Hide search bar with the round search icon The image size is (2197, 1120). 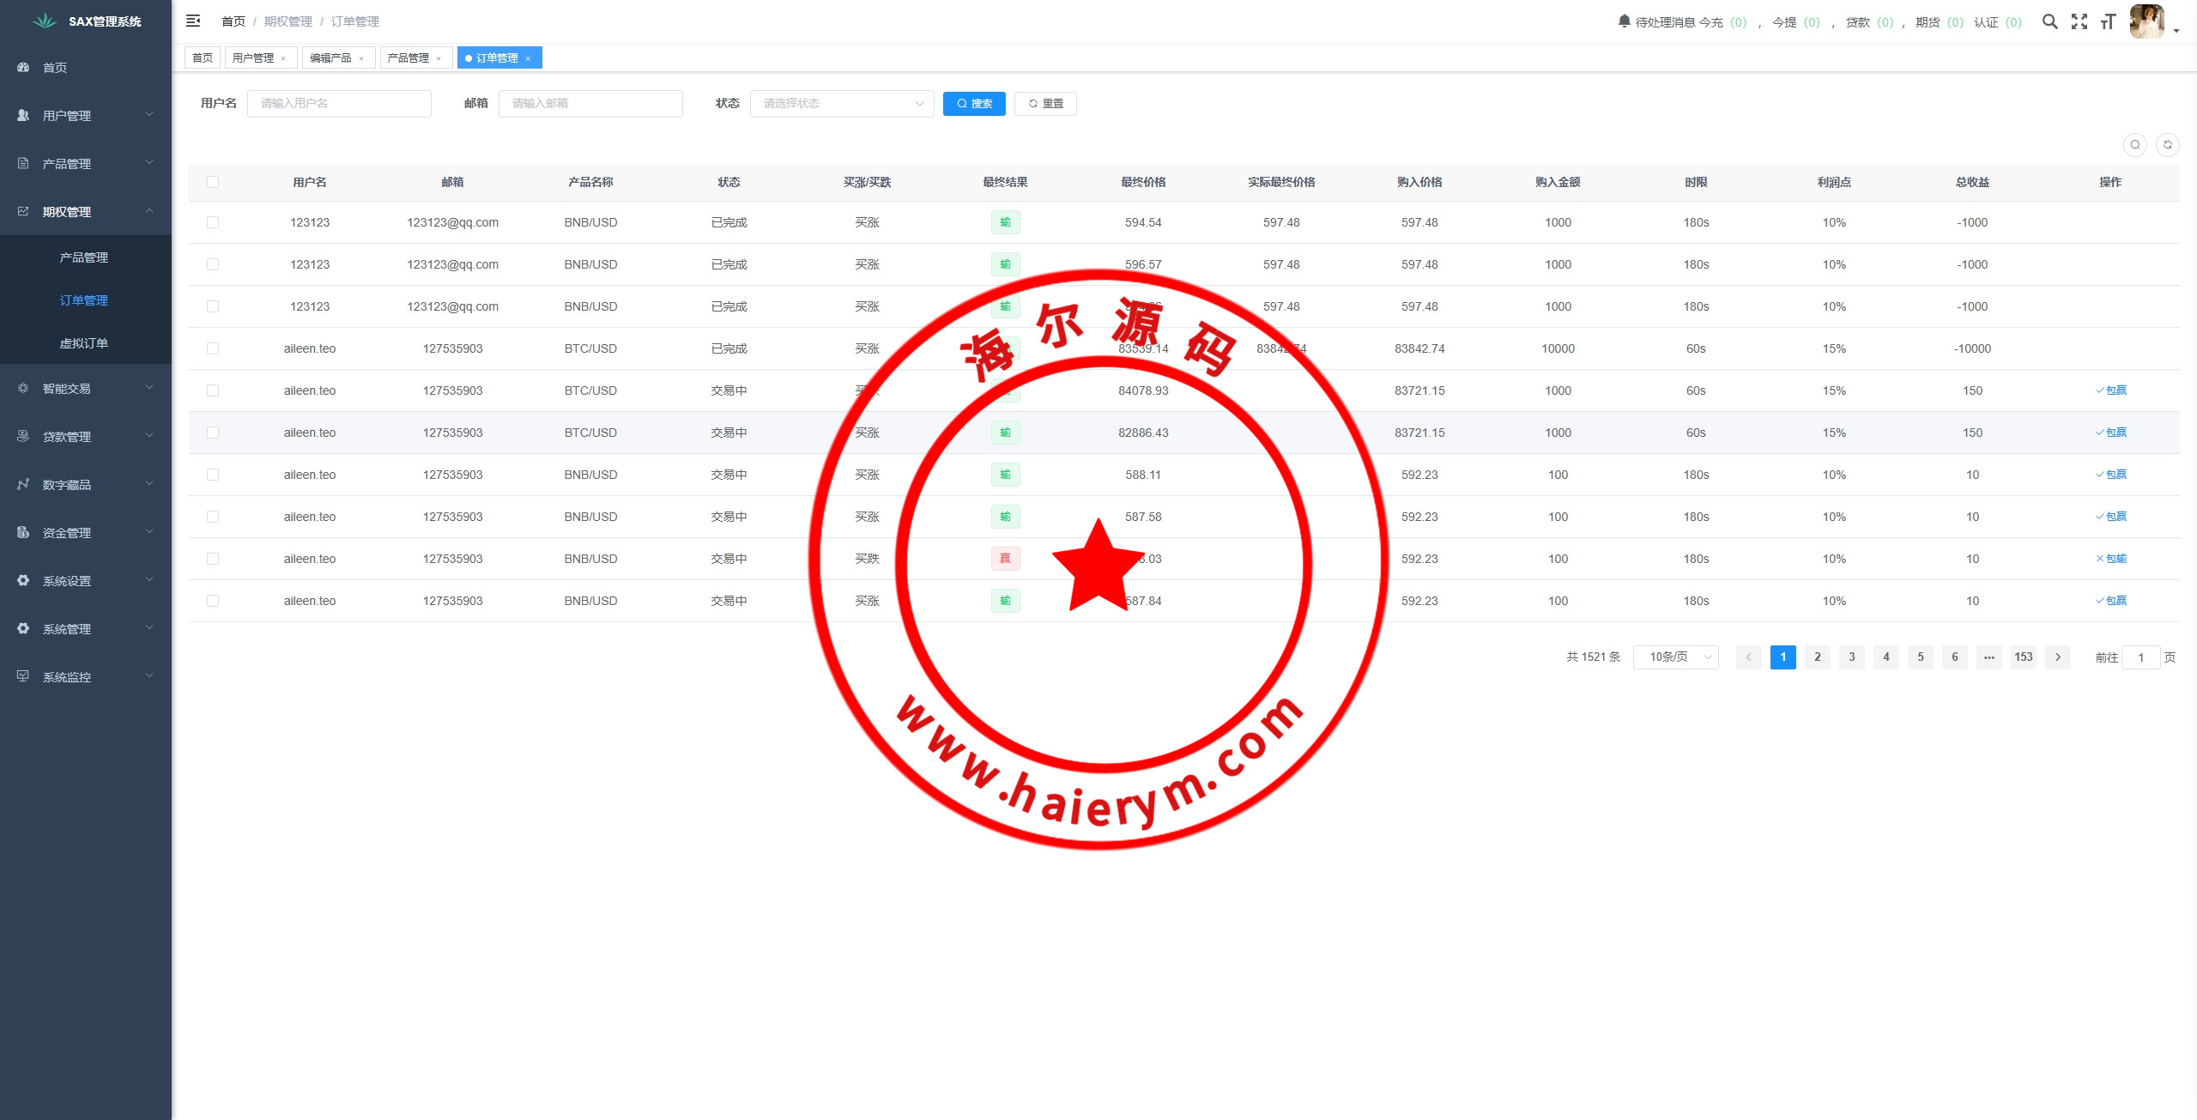(2134, 144)
